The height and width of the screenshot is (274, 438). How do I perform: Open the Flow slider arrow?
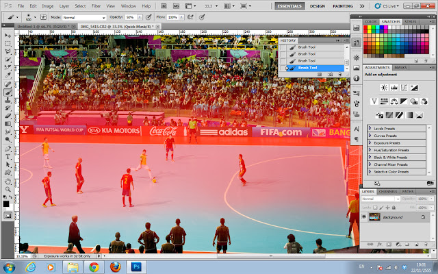[181, 17]
